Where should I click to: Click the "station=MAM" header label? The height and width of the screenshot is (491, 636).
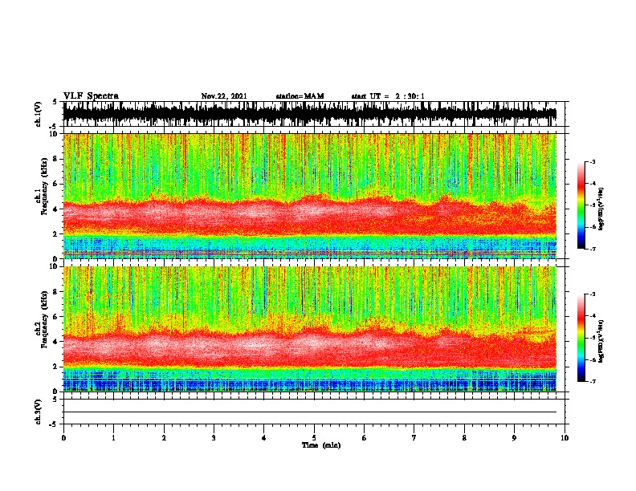click(x=300, y=96)
